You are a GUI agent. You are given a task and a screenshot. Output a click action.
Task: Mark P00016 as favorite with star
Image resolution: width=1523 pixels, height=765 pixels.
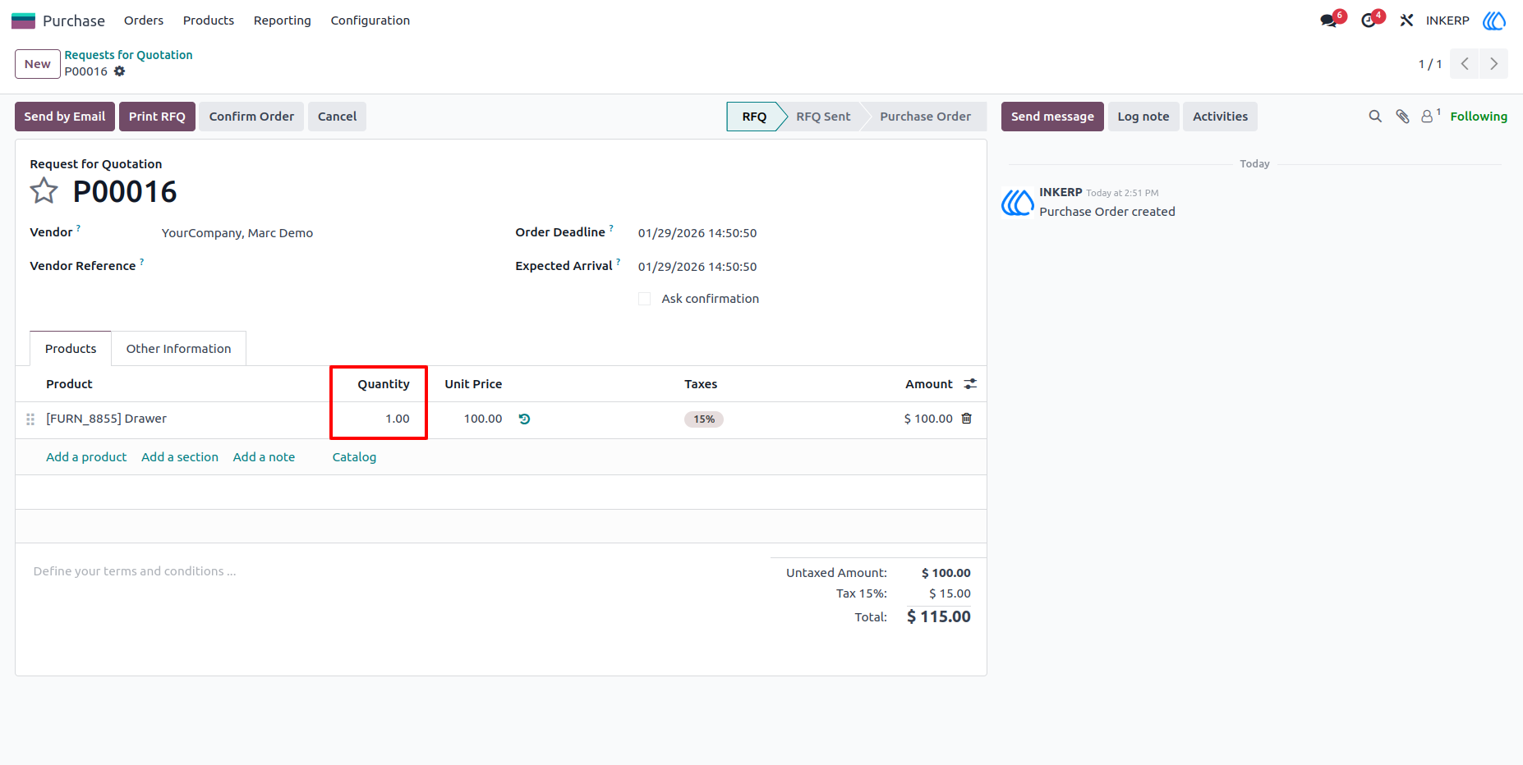(x=44, y=191)
